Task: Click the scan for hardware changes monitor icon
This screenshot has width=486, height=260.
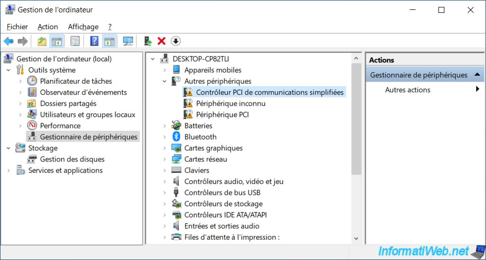Action: 128,41
